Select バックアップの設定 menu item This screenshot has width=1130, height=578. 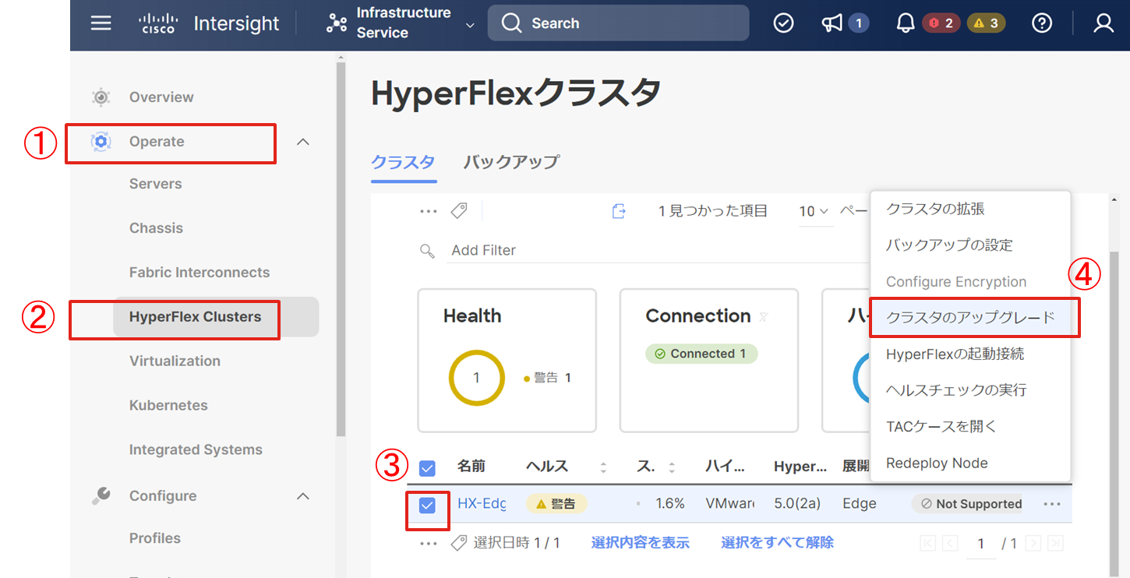coord(949,245)
